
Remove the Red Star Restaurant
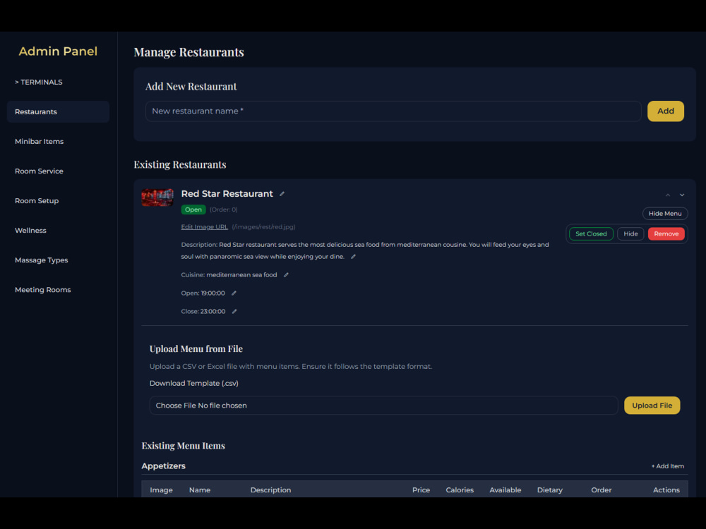coord(666,234)
